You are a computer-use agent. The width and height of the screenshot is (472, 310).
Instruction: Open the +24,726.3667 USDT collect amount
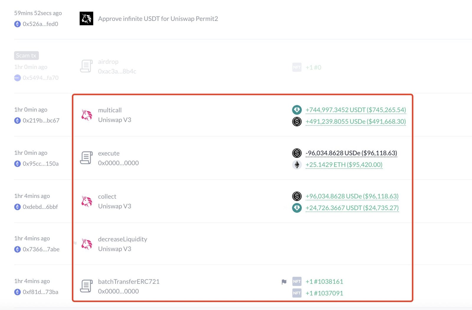click(x=352, y=208)
